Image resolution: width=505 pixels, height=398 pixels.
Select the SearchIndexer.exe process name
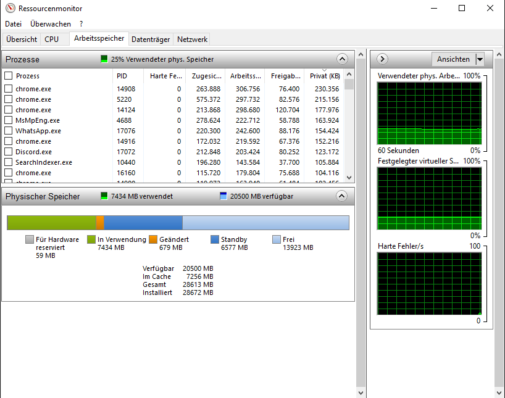coord(44,162)
